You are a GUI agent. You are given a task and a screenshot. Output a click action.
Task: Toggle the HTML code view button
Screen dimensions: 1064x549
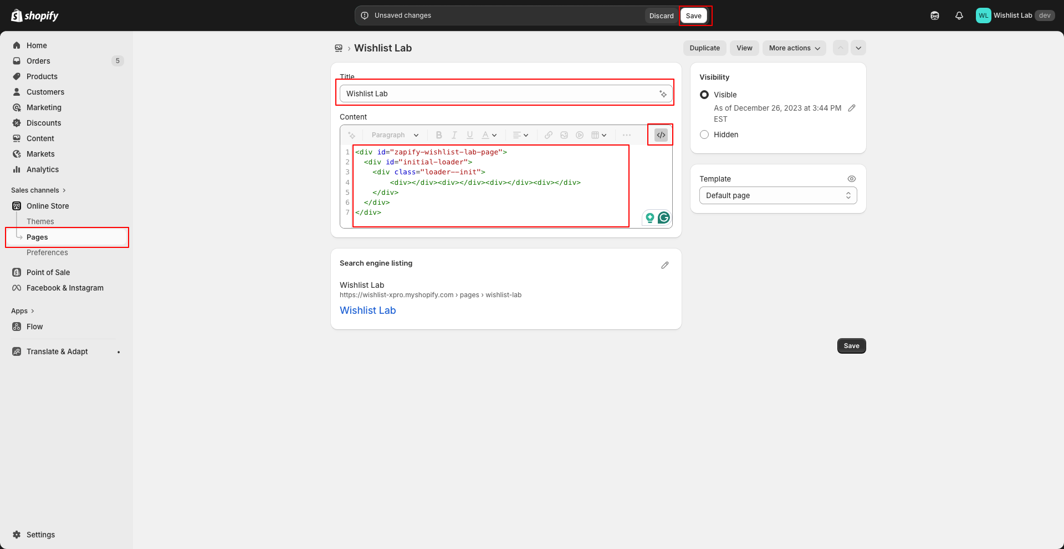(x=661, y=135)
